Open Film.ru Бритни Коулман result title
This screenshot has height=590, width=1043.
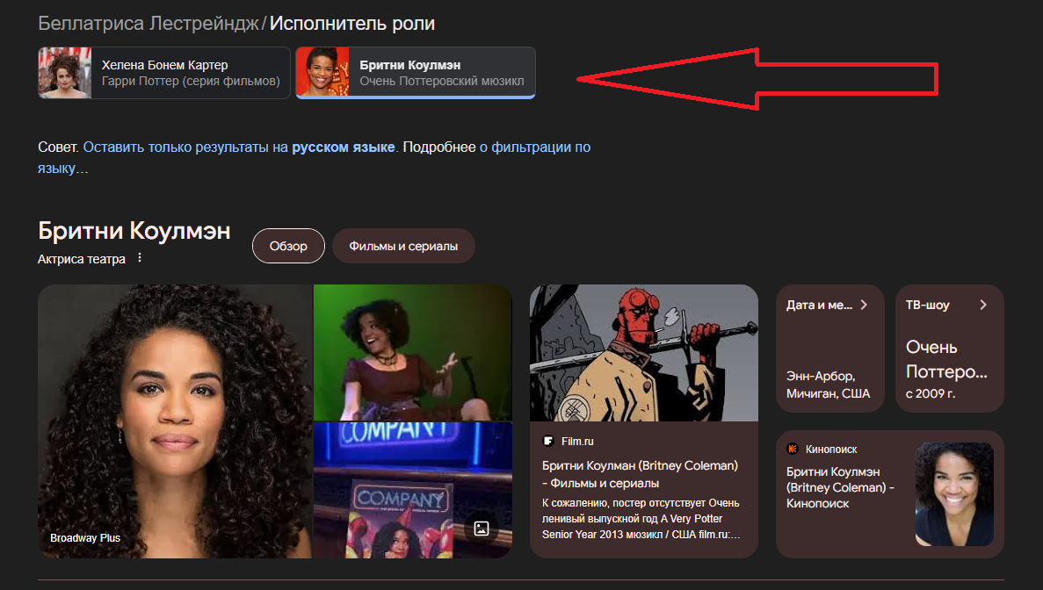640,474
